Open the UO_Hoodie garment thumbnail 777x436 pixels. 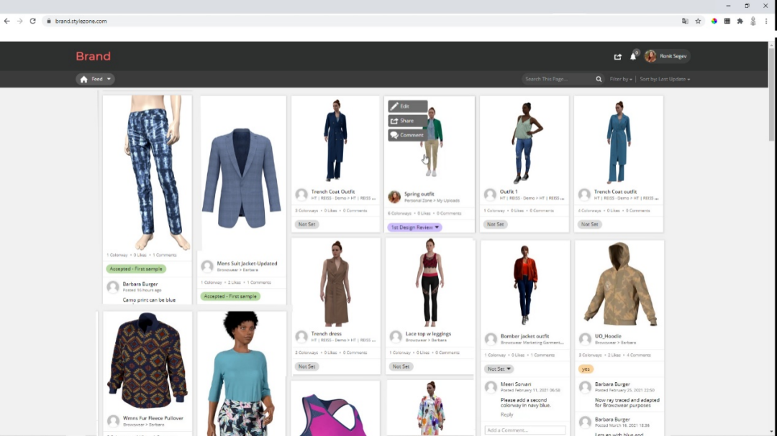618,283
